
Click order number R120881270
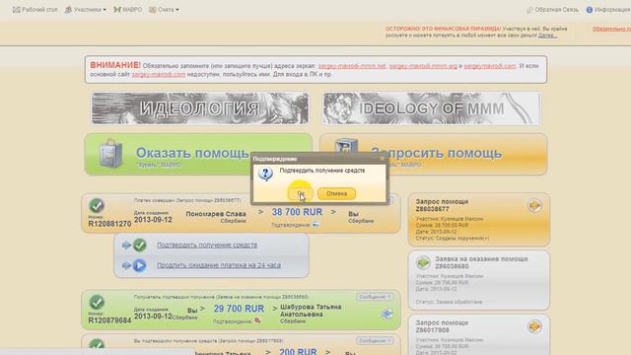pyautogui.click(x=109, y=224)
